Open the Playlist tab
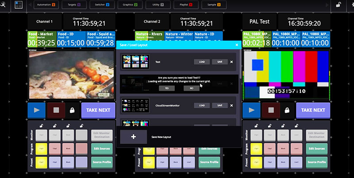Viewport: 354px width, 178px height. tap(183, 5)
